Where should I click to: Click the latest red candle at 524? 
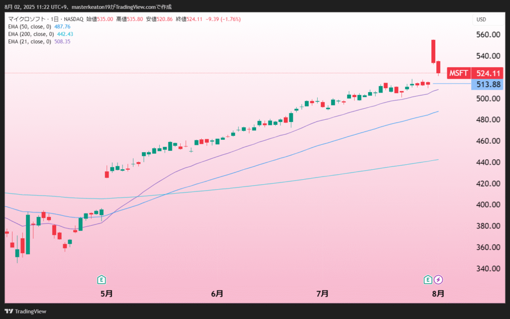(438, 68)
